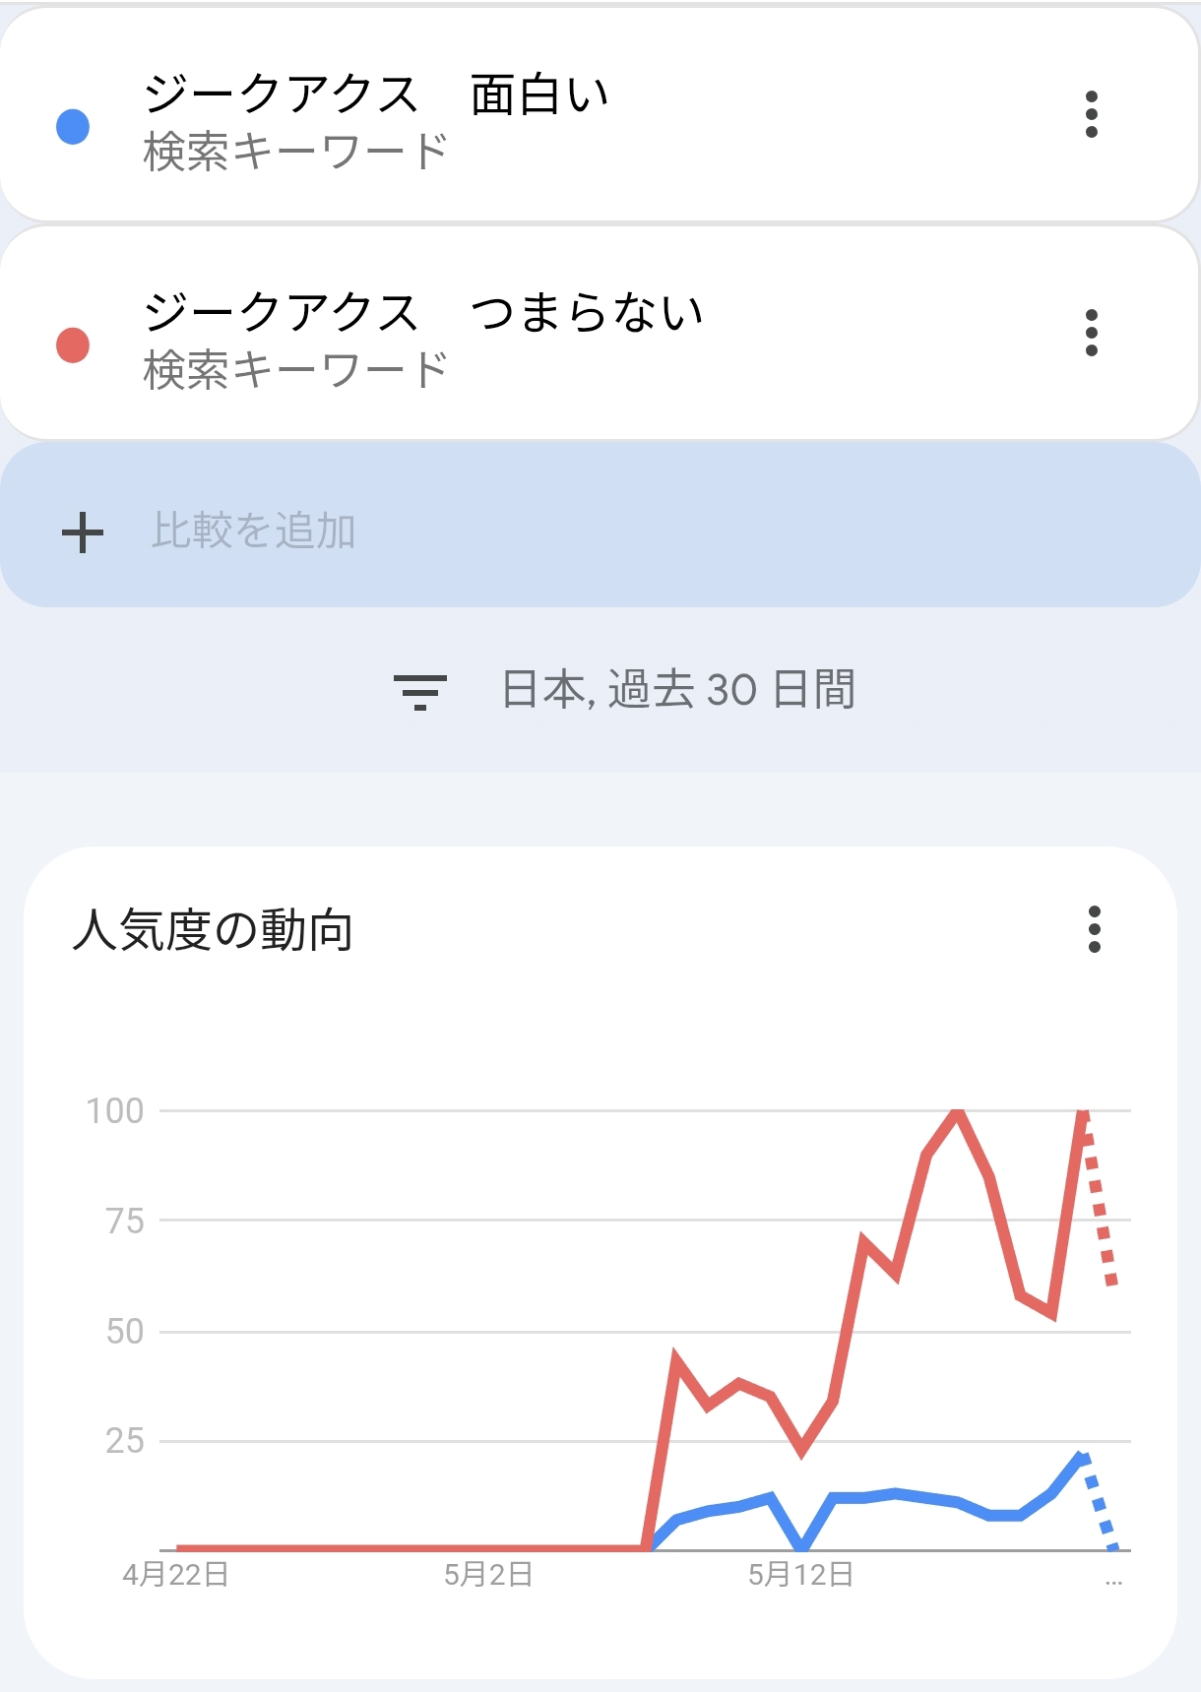Open the 日本, 過去 30 日間 filter settings
Viewport: 1201px width, 1692px height.
(x=678, y=690)
